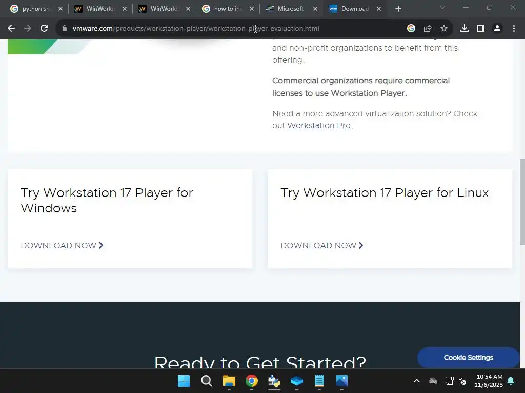Click the network display tray icon
Viewport: 525px width, 393px height.
[449, 381]
